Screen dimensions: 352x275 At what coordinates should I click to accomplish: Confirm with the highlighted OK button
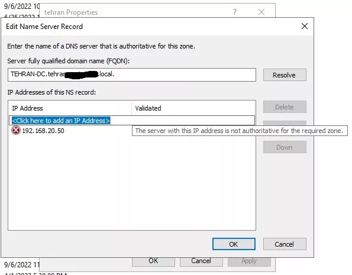pyautogui.click(x=234, y=244)
